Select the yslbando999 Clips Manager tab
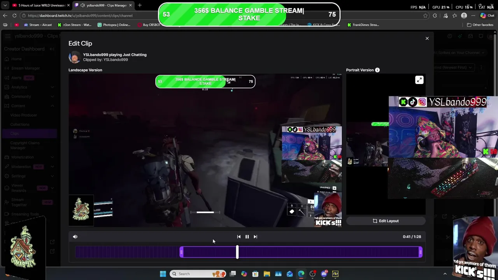 pos(103,5)
